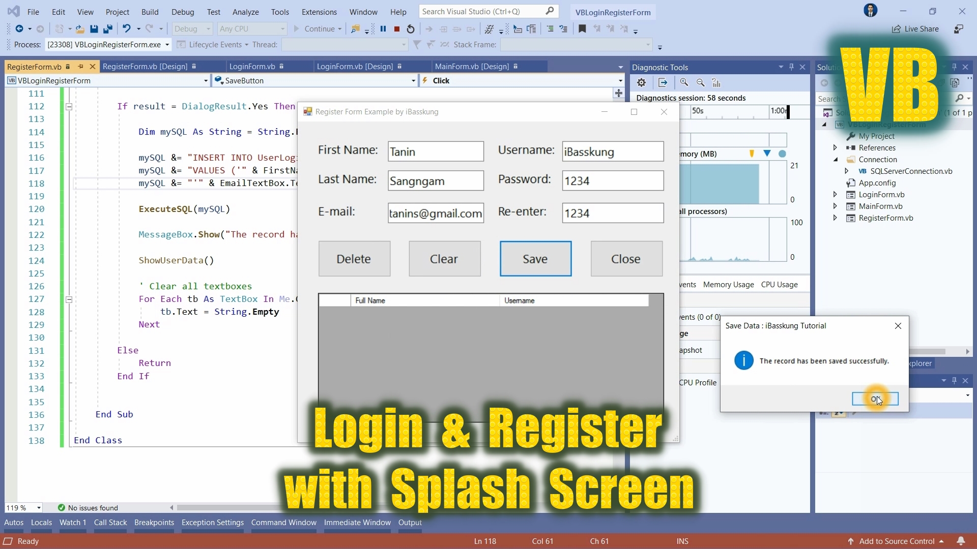Restart the debug session
977x549 pixels.
pyautogui.click(x=411, y=29)
